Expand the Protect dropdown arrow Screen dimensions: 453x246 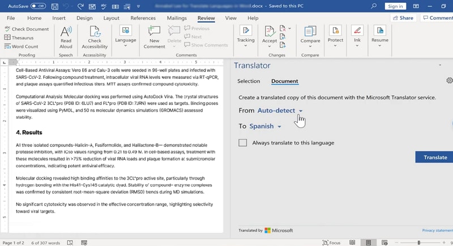[x=335, y=46]
